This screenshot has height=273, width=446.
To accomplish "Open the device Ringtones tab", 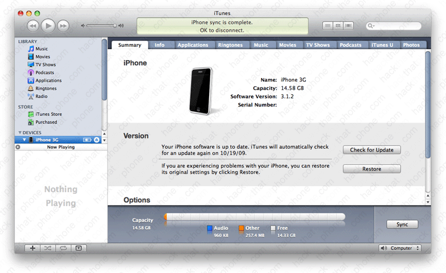I will click(x=230, y=45).
